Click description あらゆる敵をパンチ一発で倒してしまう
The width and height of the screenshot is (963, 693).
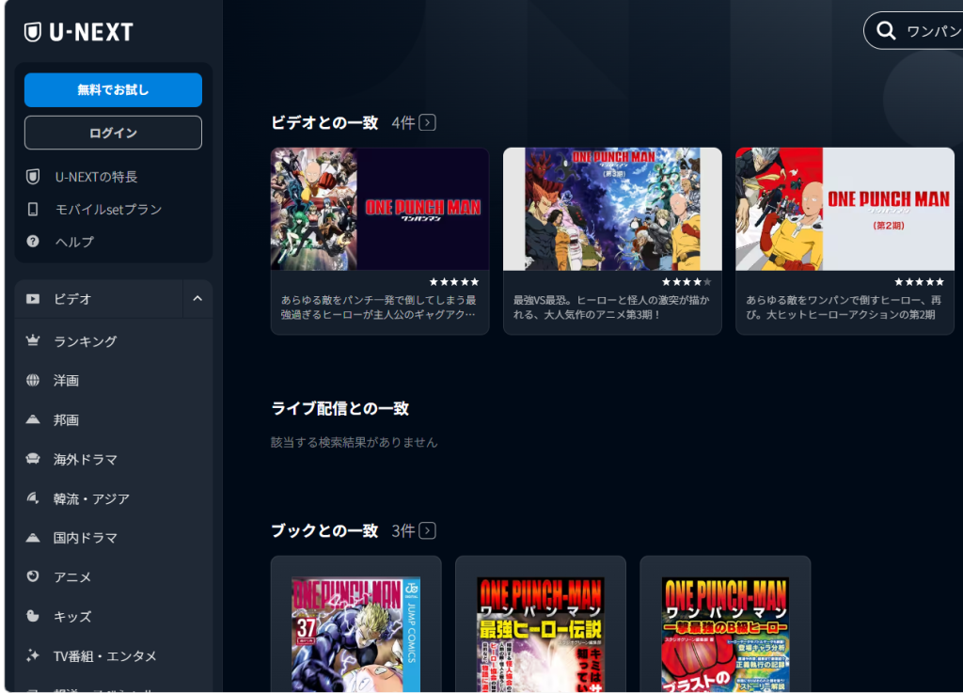[x=378, y=307]
